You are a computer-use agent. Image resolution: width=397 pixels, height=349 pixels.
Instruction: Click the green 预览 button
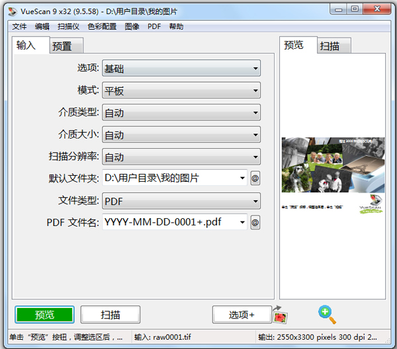click(x=44, y=315)
